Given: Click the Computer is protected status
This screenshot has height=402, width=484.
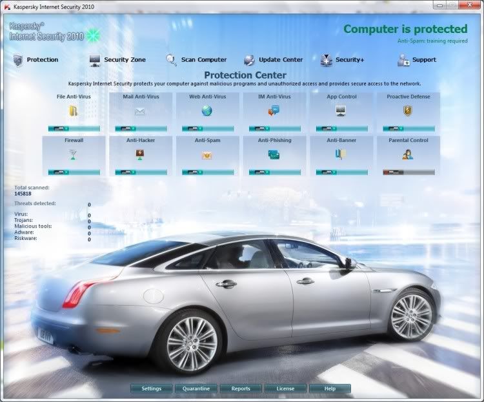Looking at the screenshot, I should [x=405, y=29].
